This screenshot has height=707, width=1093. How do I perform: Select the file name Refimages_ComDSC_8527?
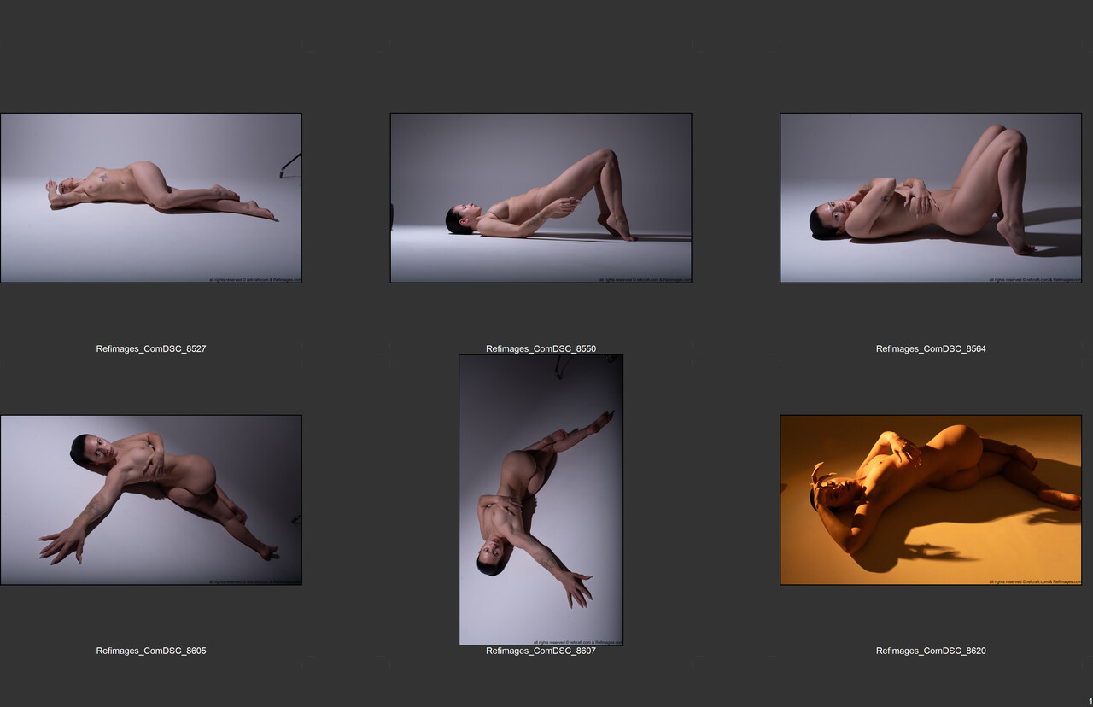click(x=151, y=348)
